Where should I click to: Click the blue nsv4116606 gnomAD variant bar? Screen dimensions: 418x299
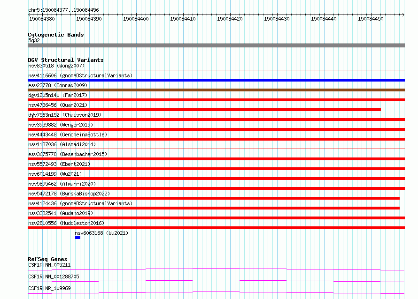tap(216, 80)
